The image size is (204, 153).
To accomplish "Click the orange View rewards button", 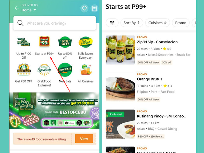I will click(x=84, y=139).
